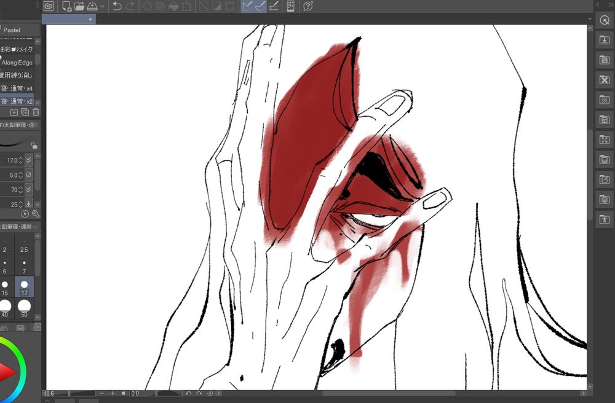615x403 pixels.
Task: Redo the last undone action
Action: click(130, 6)
